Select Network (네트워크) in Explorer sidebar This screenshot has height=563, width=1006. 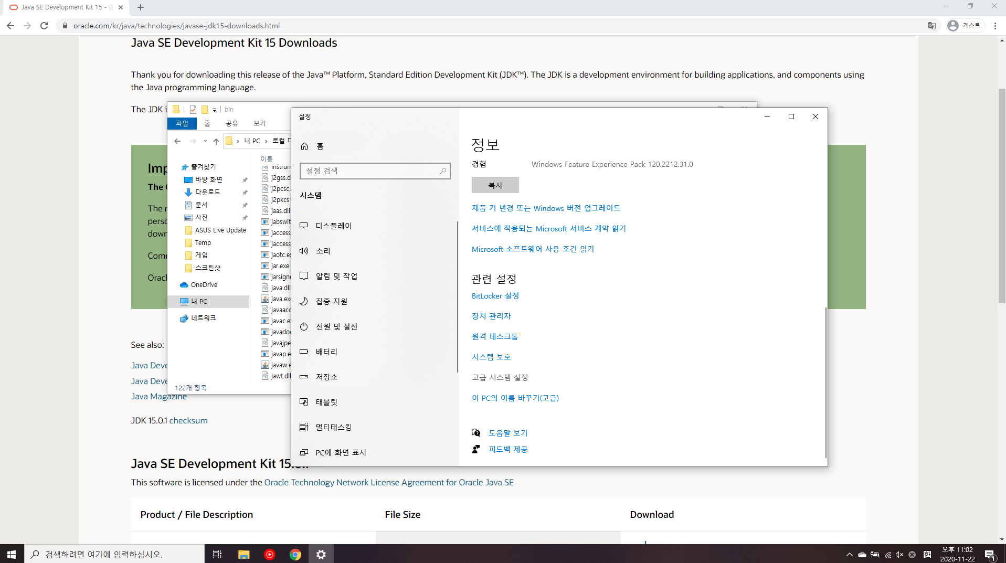pos(198,318)
